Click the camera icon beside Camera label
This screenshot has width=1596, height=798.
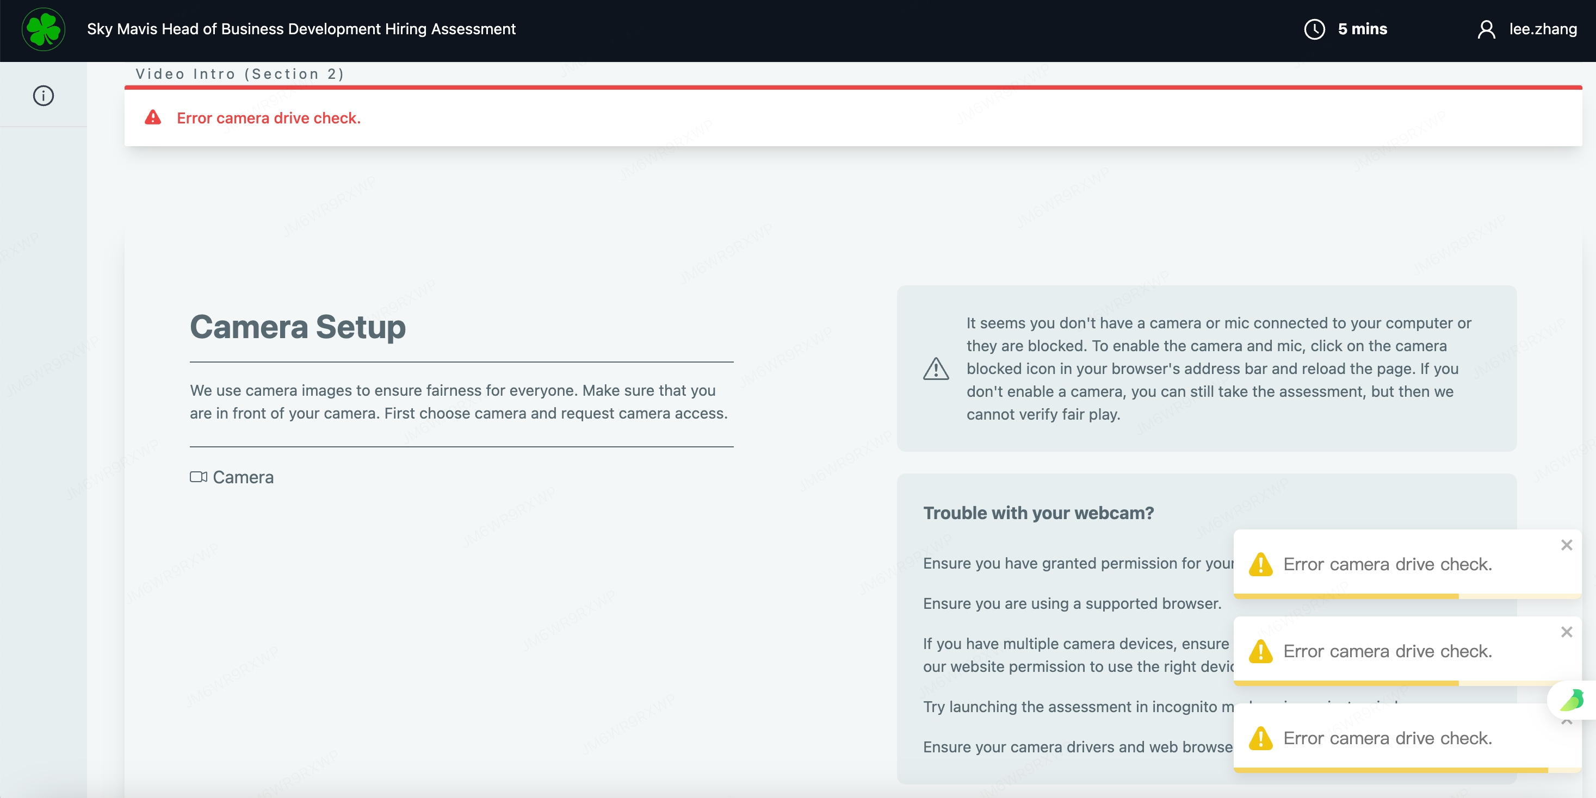coord(198,477)
